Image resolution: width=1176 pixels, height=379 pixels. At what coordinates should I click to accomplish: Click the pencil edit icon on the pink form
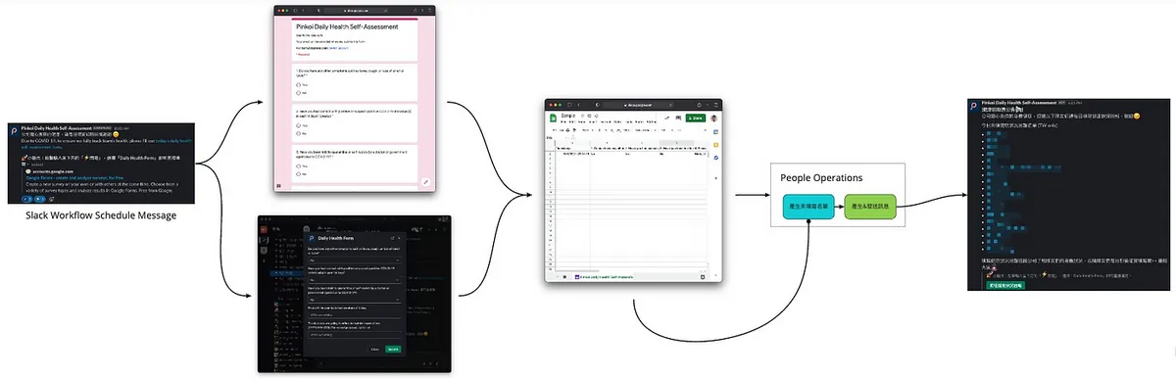click(x=425, y=182)
